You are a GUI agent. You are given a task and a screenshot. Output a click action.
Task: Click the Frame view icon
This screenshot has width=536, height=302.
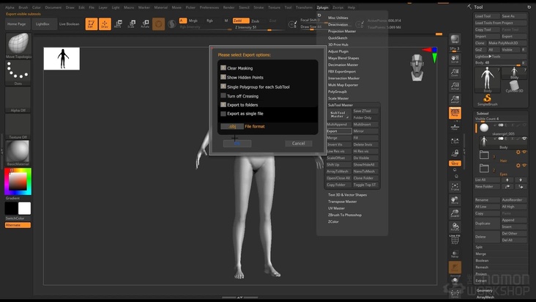[455, 187]
